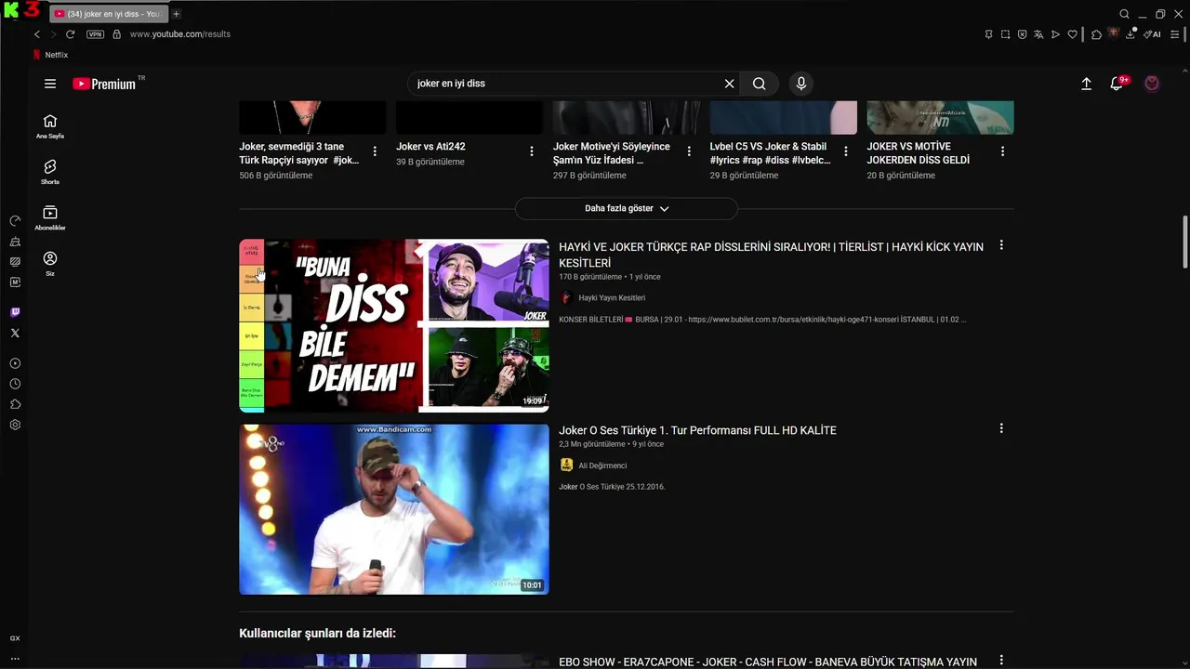Viewport: 1190px width, 669px height.
Task: Open HAYKİ VE JOKER TÜRKÇE RAP video title
Action: [x=771, y=255]
